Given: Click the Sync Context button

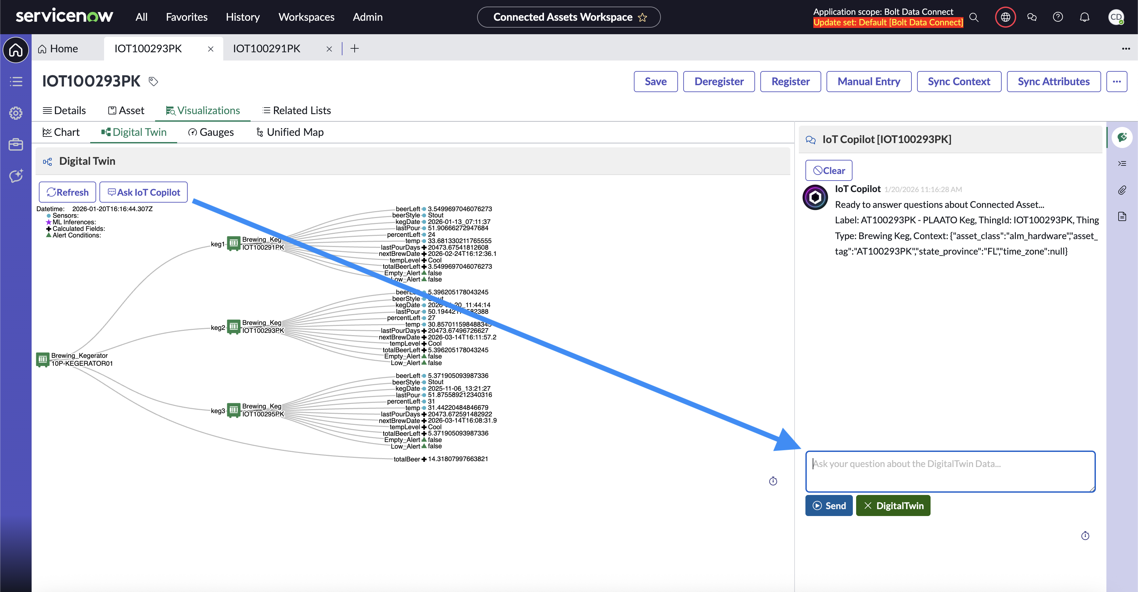Looking at the screenshot, I should (x=959, y=81).
